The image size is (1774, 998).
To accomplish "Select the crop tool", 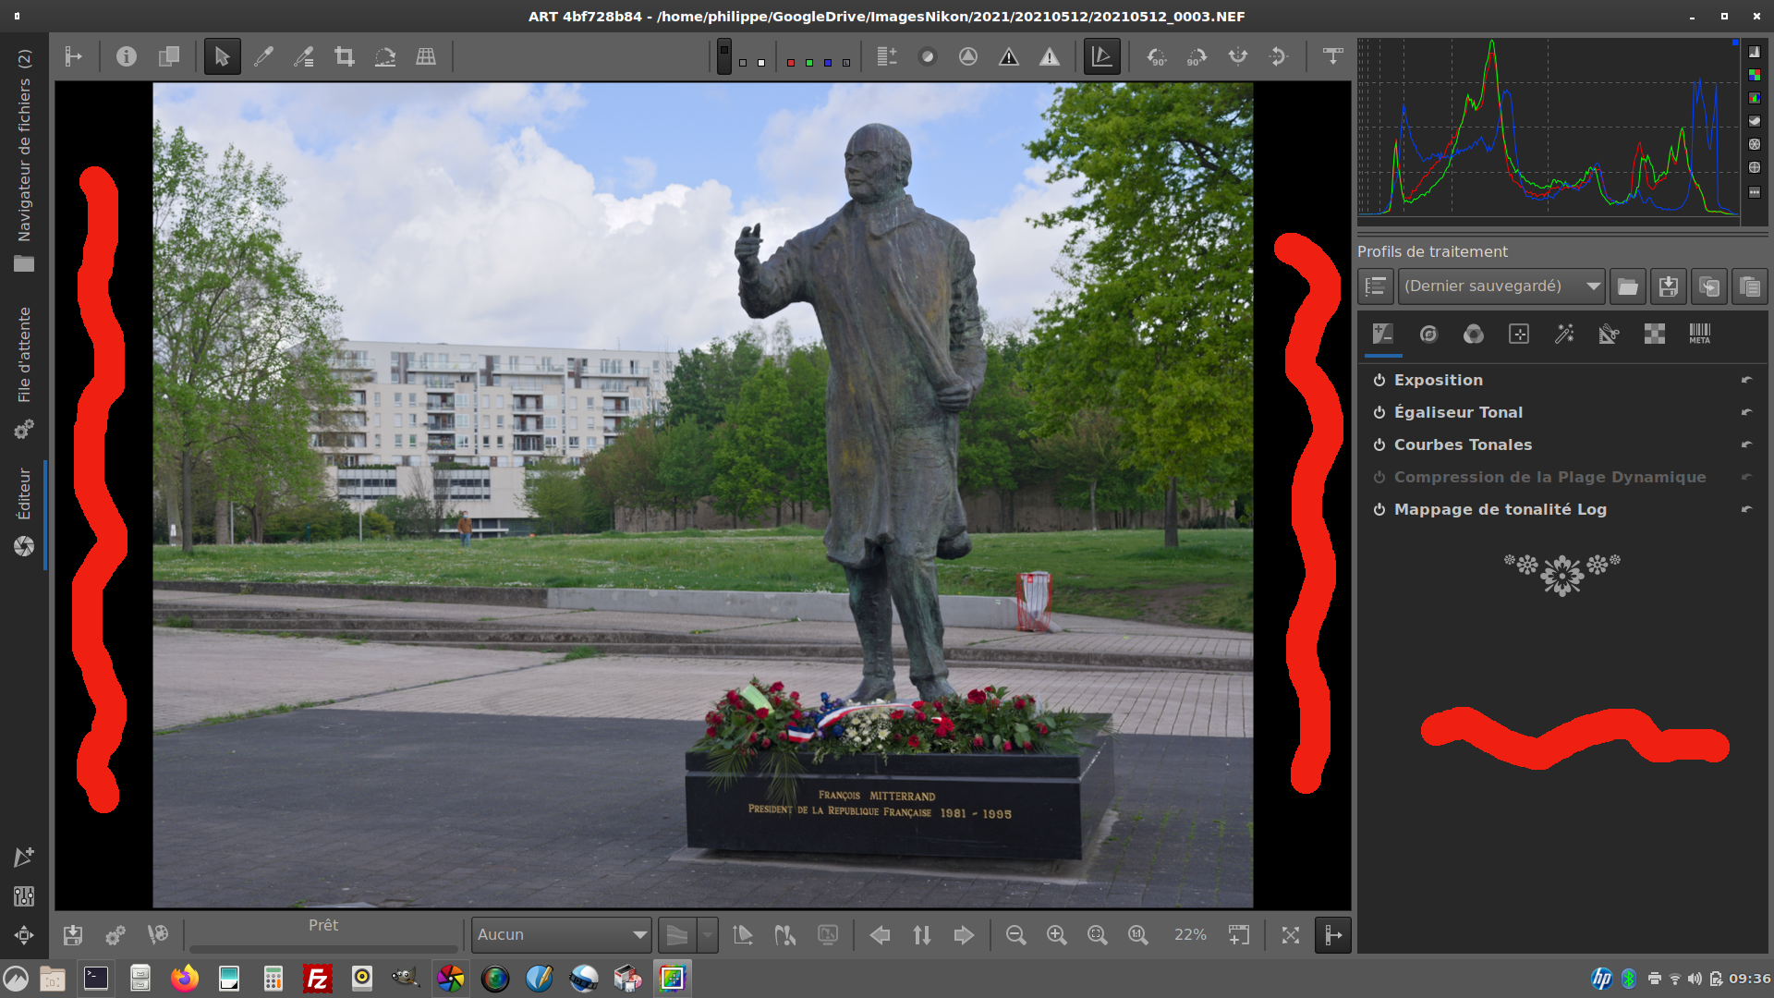I will point(345,57).
